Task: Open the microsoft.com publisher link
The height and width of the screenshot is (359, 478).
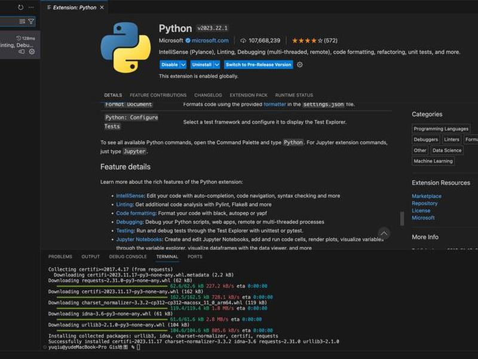Action: [210, 40]
